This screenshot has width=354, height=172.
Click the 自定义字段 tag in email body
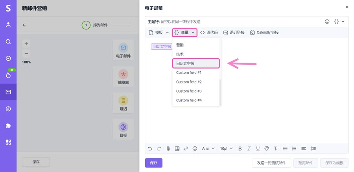click(x=162, y=47)
